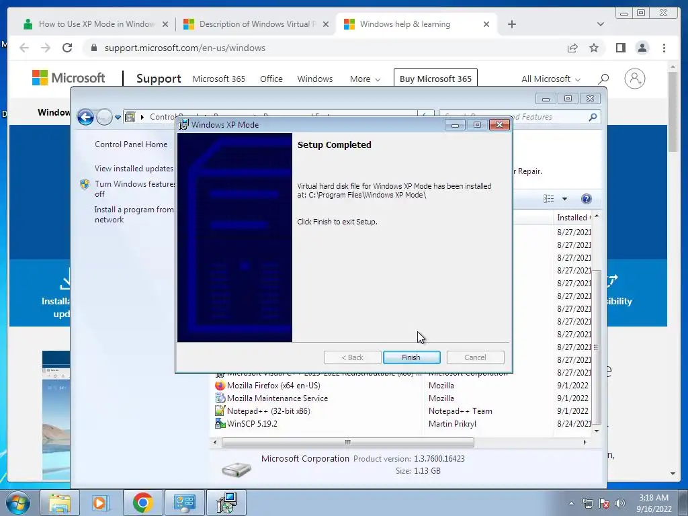Close the How to Use XP Mode tab

165,24
